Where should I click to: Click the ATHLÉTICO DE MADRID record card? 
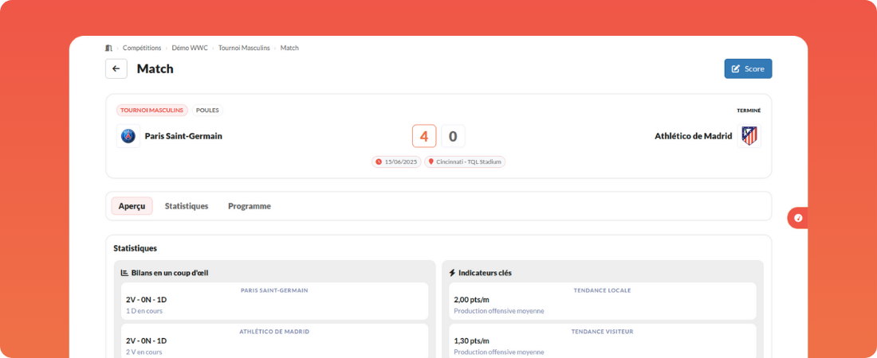pos(274,340)
